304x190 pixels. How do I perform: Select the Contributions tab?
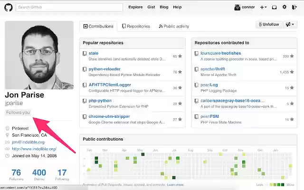pos(98,27)
